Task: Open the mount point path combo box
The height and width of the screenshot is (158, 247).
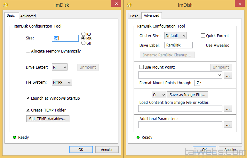Action: (x=180, y=75)
